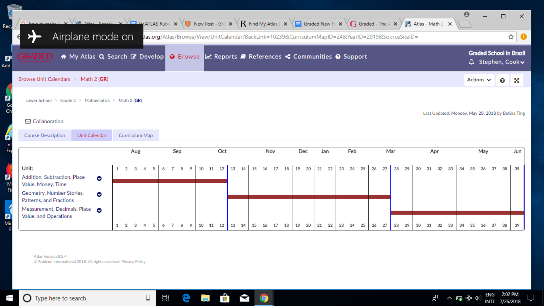Switch to the Curriculum Map tab
Viewport: 544px width, 306px height.
pyautogui.click(x=135, y=135)
